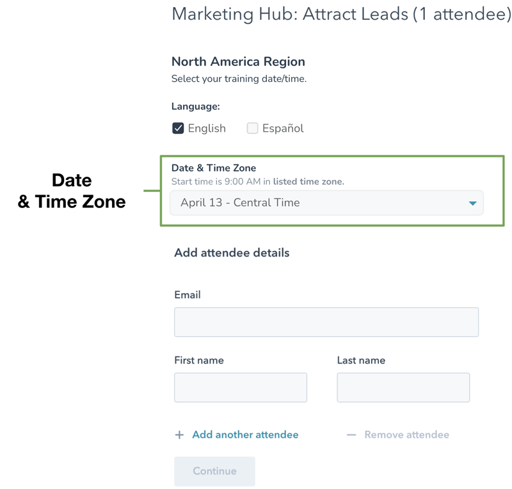Click the Add attendee details heading
Viewport: 512px width, 489px height.
232,253
